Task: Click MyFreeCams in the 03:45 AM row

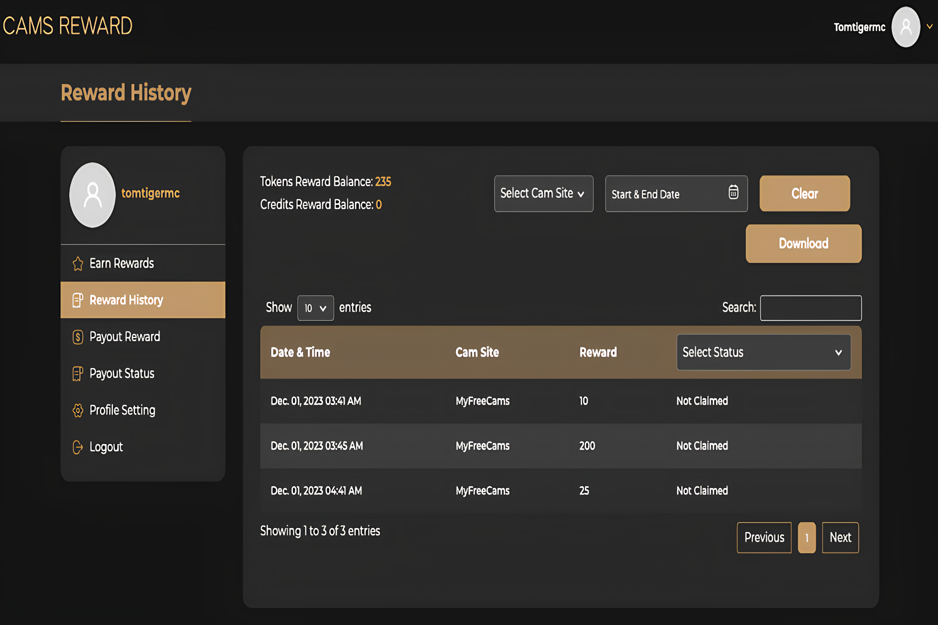Action: click(483, 446)
